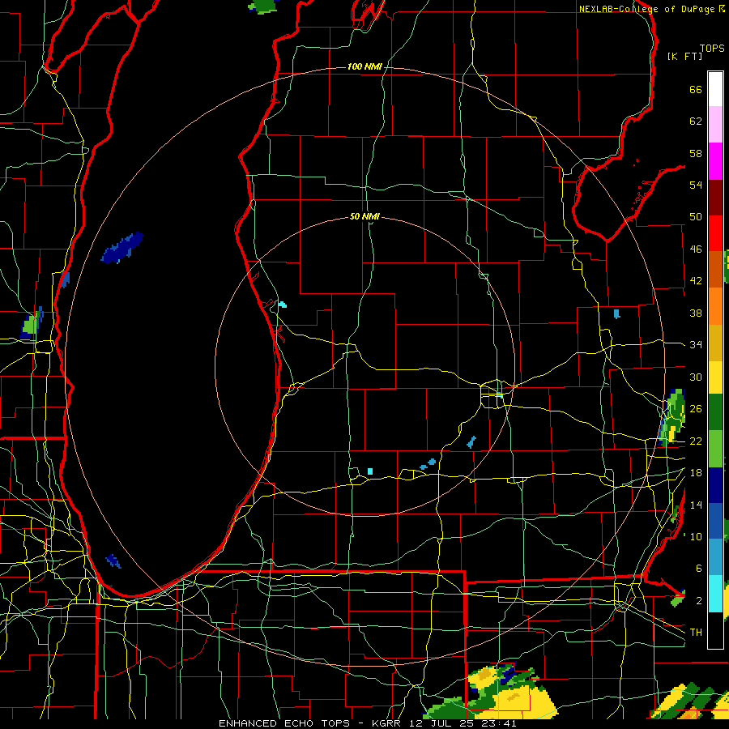Click the 54 legend value
The height and width of the screenshot is (729, 729).
click(x=696, y=185)
